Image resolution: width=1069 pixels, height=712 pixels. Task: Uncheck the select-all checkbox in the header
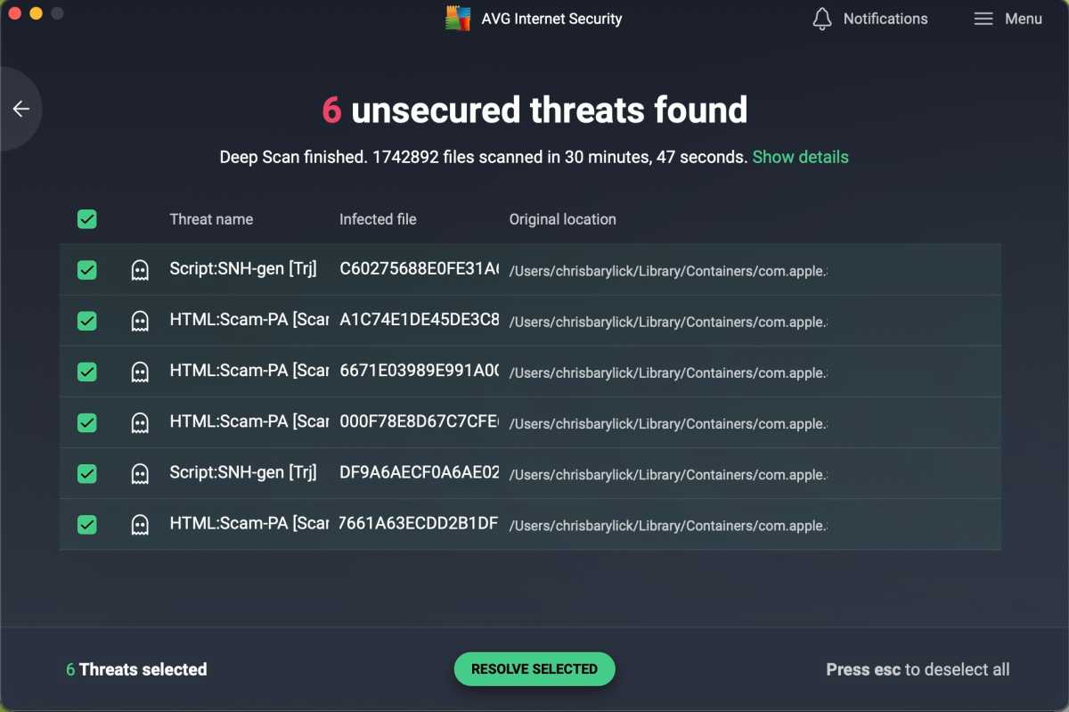tap(86, 218)
